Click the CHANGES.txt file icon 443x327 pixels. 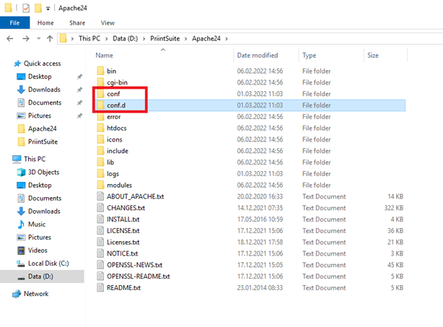(x=100, y=208)
